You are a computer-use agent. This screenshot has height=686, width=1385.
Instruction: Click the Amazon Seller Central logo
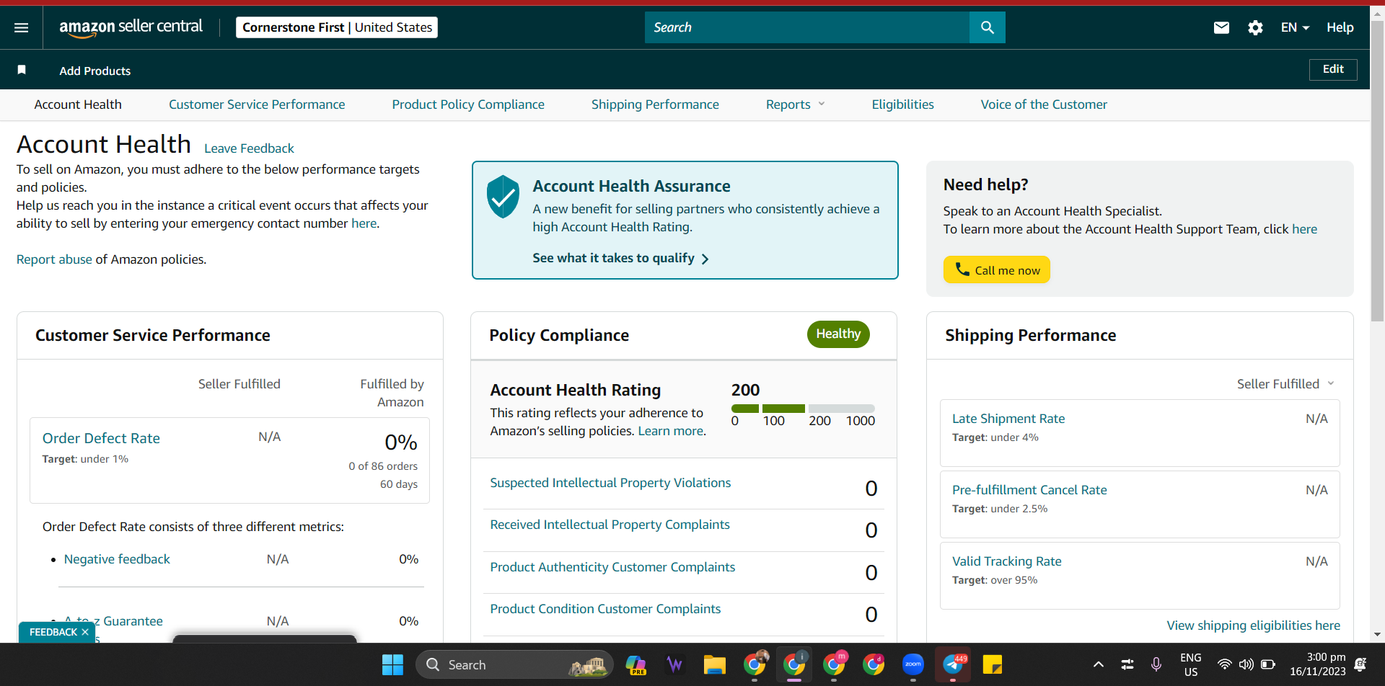coord(131,27)
